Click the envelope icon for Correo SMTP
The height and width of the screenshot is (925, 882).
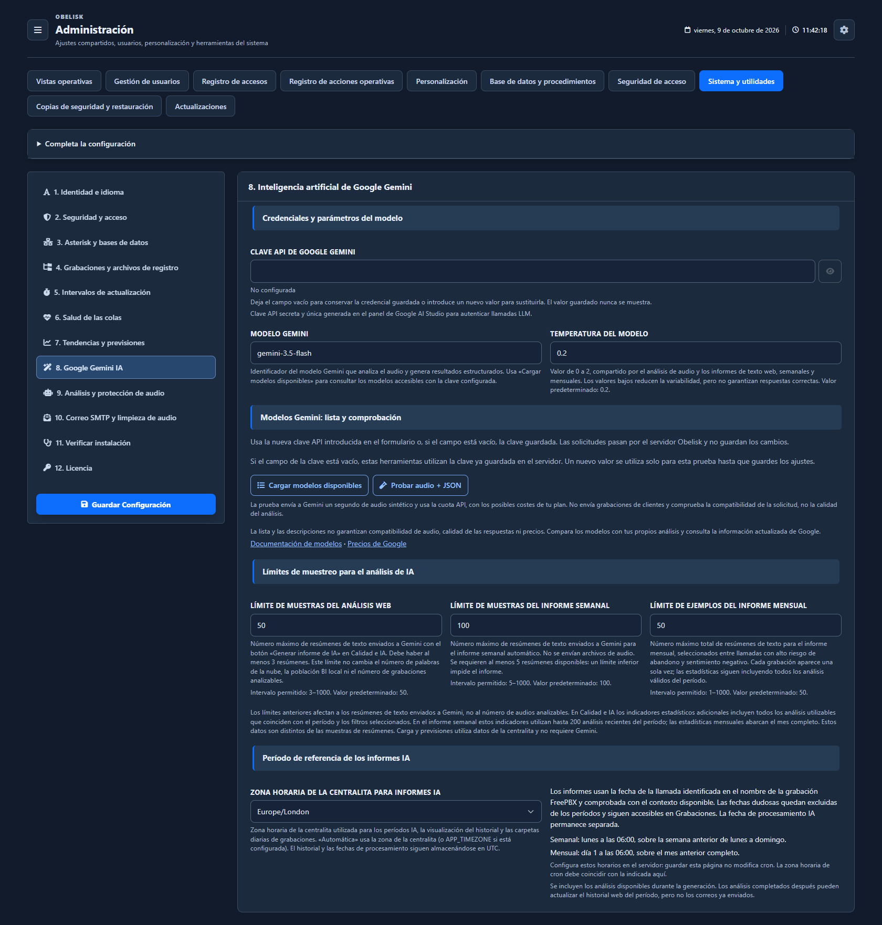47,418
